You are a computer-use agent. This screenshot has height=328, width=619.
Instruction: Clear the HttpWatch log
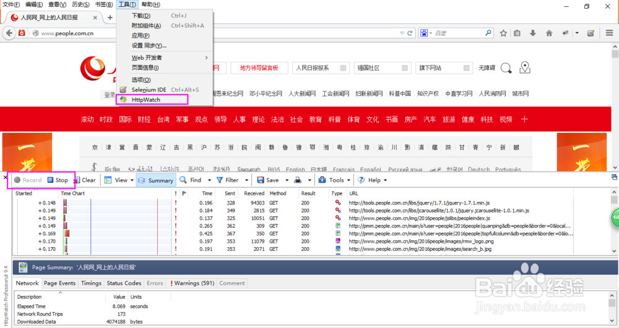click(x=85, y=180)
